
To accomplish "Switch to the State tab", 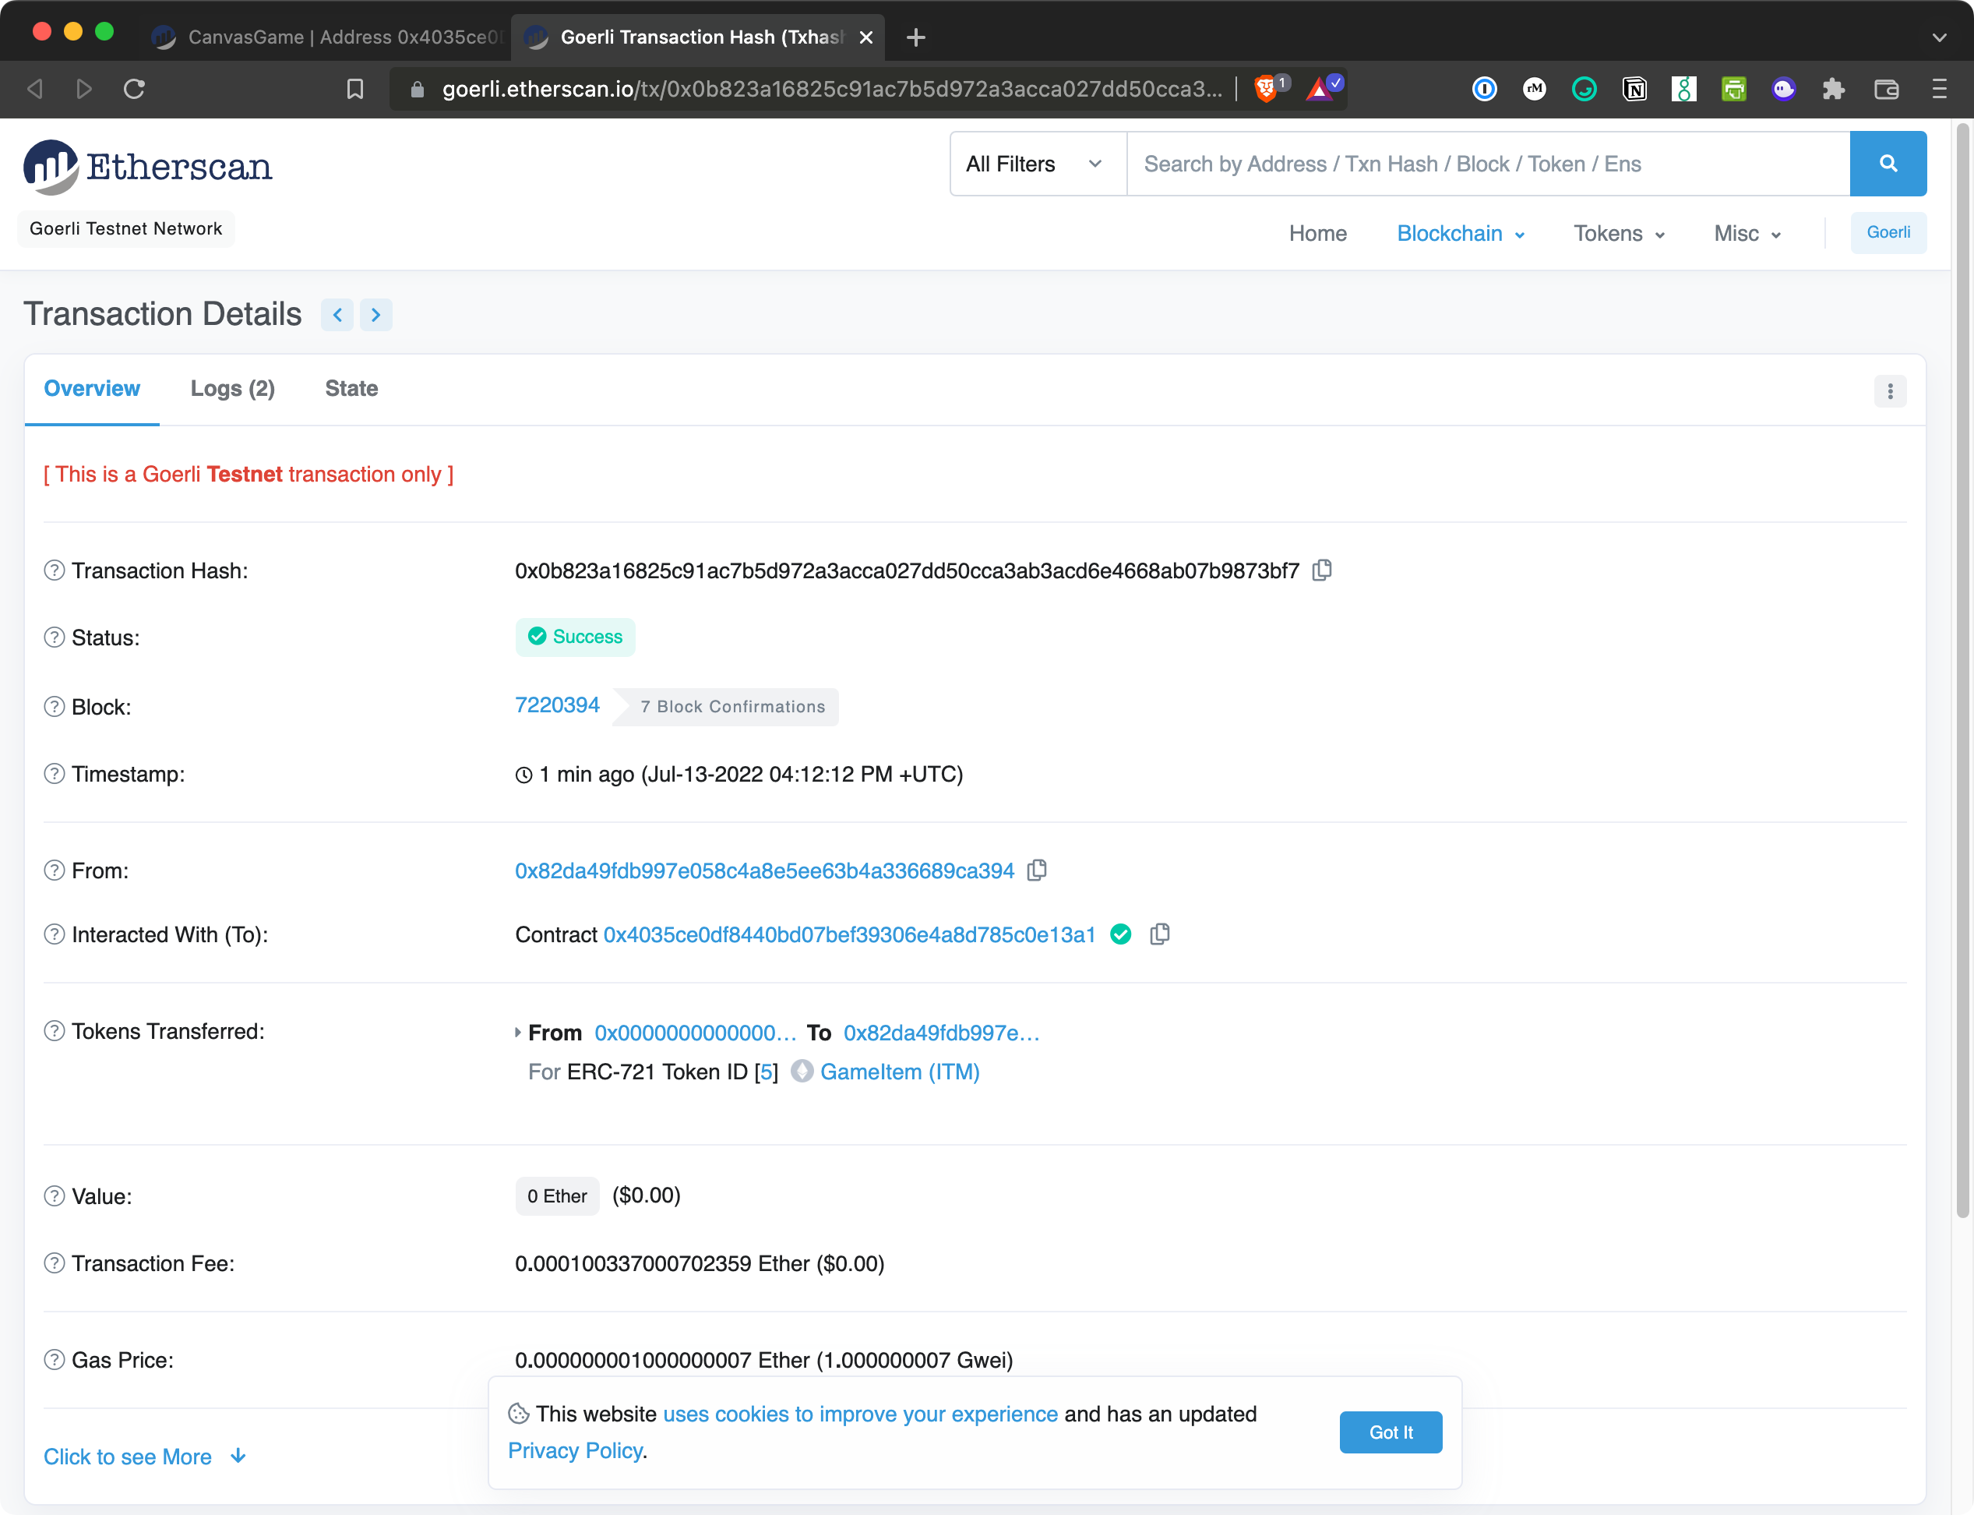I will (351, 389).
